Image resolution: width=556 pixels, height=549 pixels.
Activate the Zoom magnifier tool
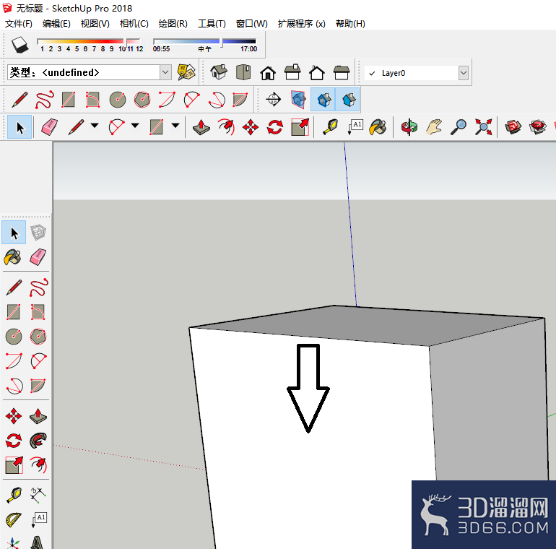click(459, 127)
